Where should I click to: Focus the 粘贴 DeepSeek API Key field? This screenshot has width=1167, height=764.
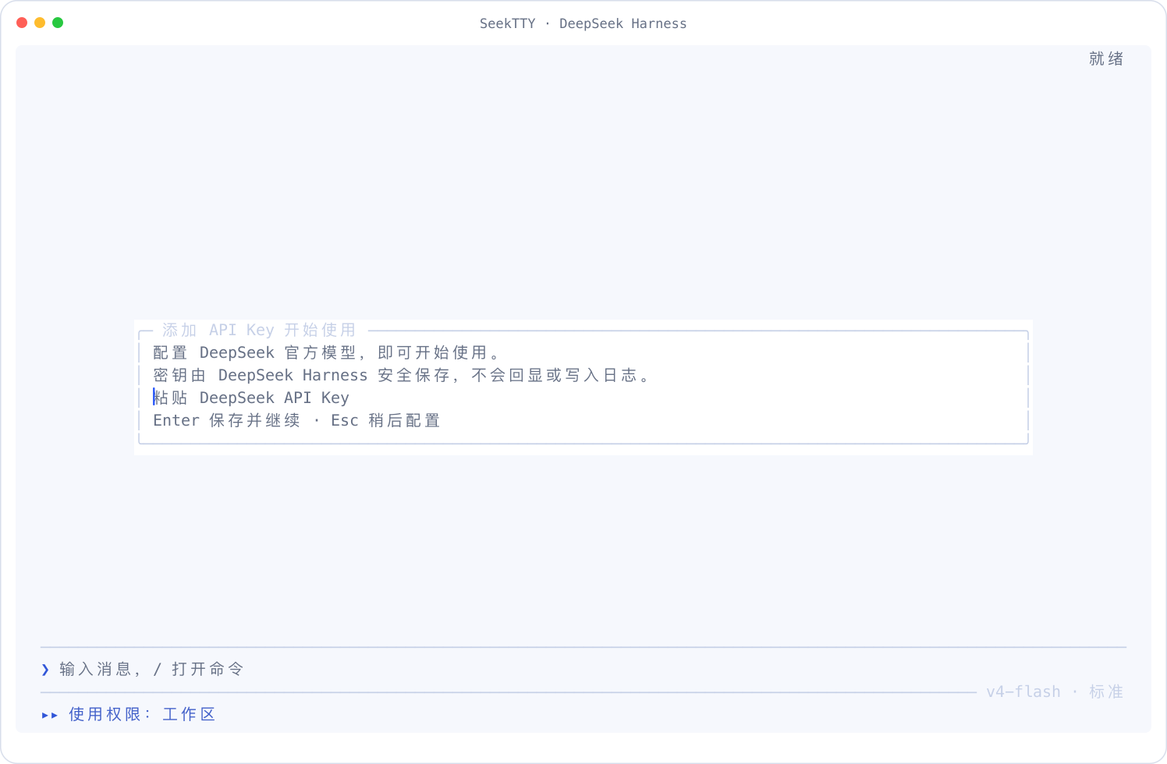point(583,398)
